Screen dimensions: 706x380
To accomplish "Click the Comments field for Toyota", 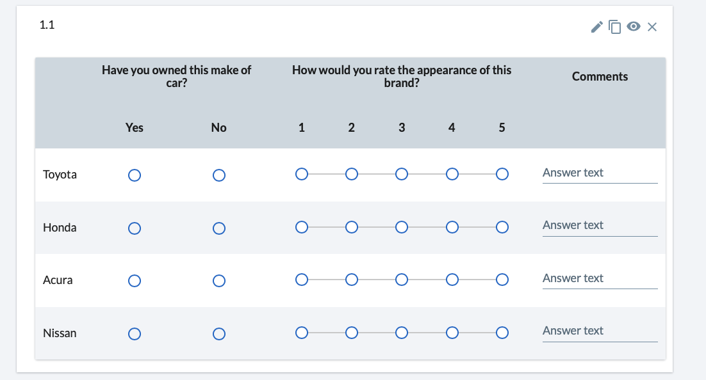I will point(599,173).
